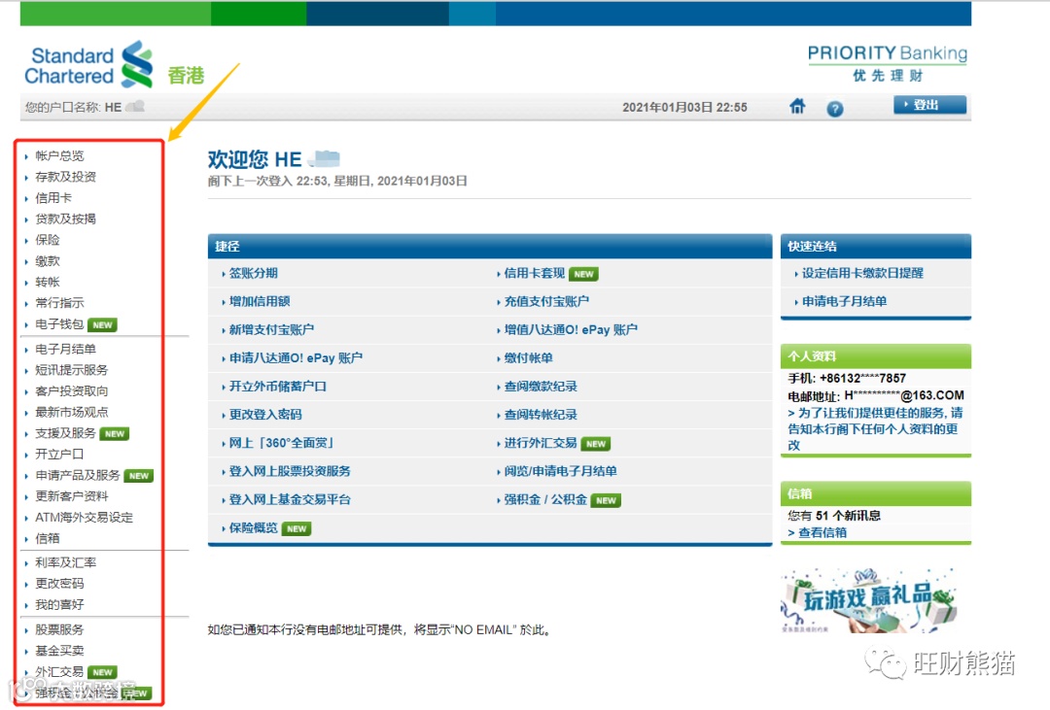Click 网上「360°全面赏」 link
This screenshot has width=1050, height=710.
[x=282, y=443]
